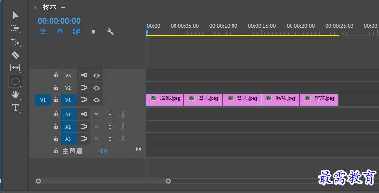
Task: Toggle sync lock on track V1
Action: click(84, 100)
